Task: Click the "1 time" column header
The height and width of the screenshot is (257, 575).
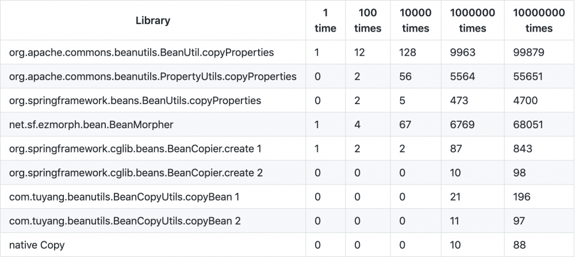Action: coord(325,21)
